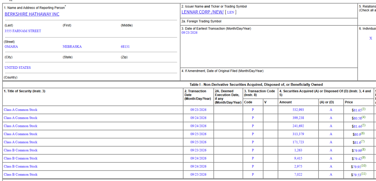
Task: Click the amount 7,022
Action: tap(298, 174)
